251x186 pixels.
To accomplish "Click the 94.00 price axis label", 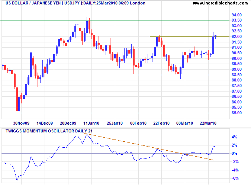I will (x=236, y=15).
